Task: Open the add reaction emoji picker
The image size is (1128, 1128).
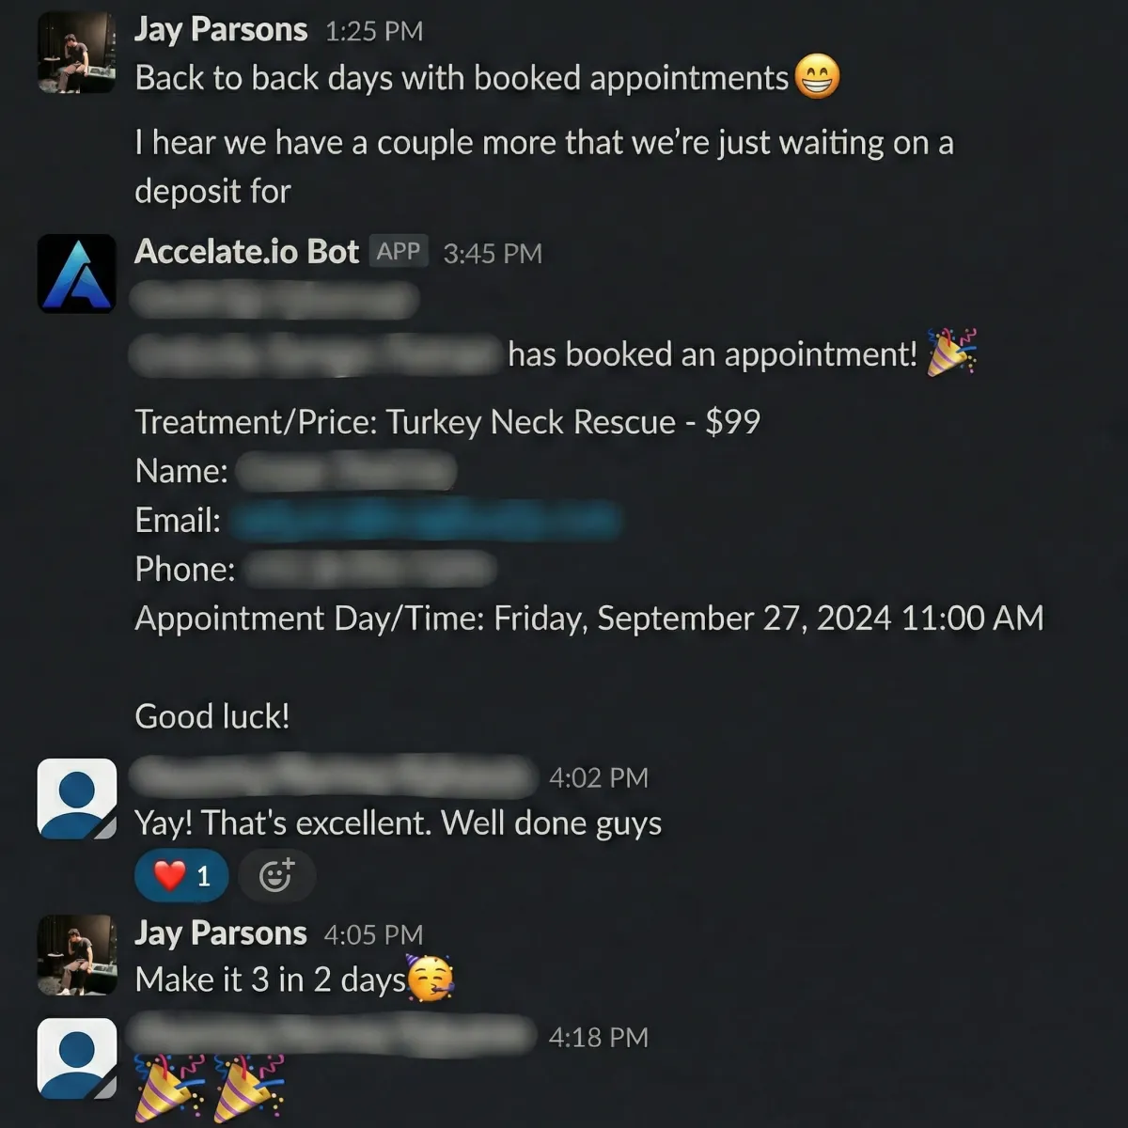Action: 275,876
